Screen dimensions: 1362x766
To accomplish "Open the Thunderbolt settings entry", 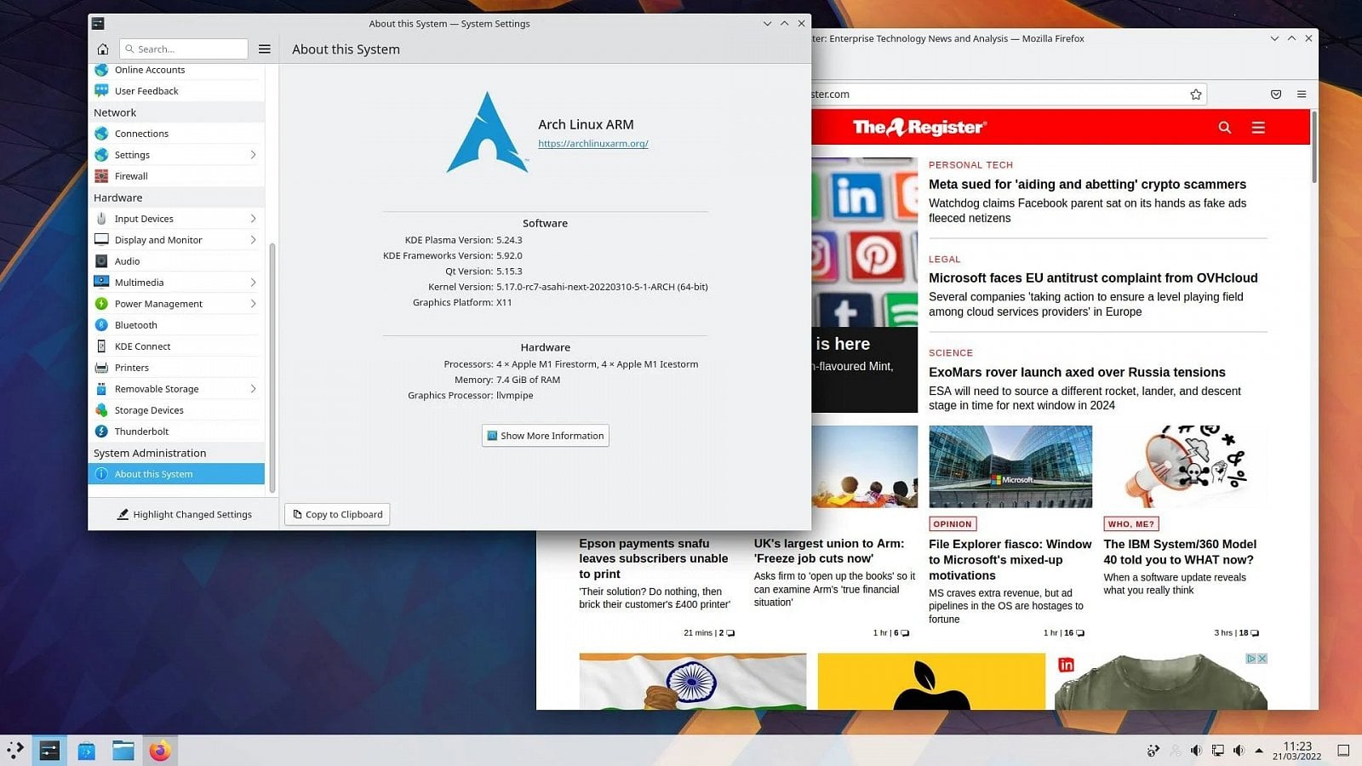I will point(103,431).
